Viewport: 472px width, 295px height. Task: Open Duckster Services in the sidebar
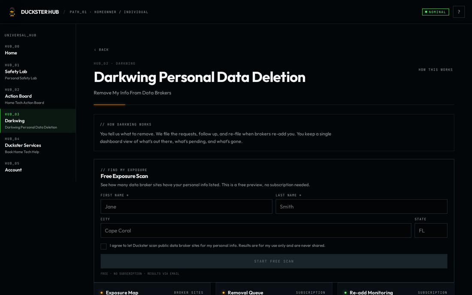(x=38, y=145)
